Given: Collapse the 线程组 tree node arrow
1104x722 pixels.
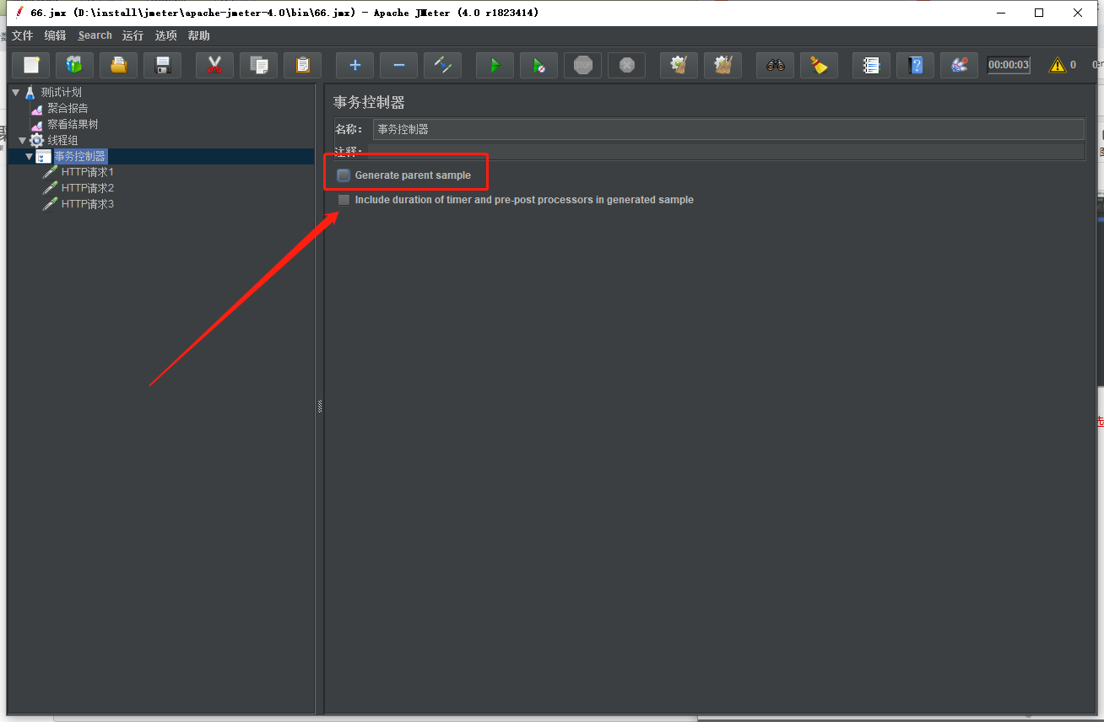Looking at the screenshot, I should (23, 140).
